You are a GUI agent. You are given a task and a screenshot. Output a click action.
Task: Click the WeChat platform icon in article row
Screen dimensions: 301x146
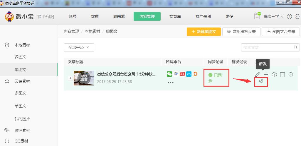click(x=169, y=74)
